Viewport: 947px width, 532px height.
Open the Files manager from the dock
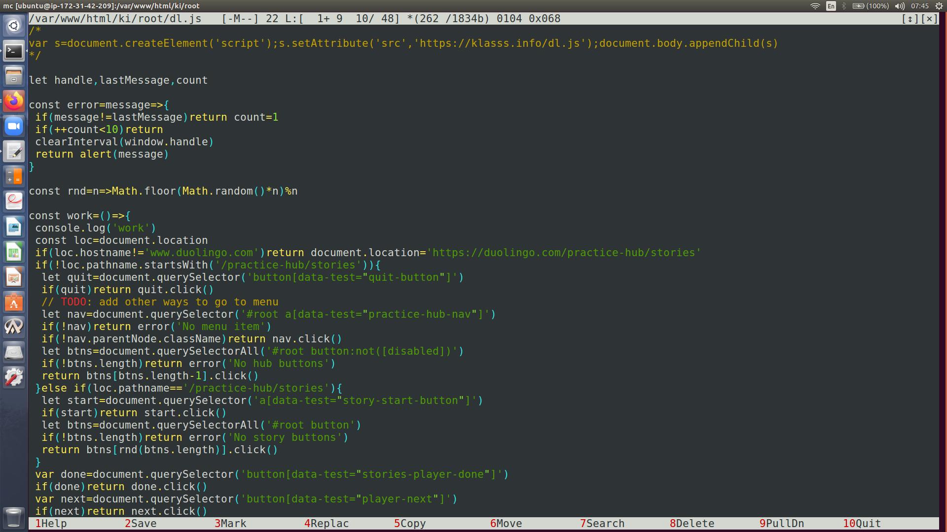(14, 76)
